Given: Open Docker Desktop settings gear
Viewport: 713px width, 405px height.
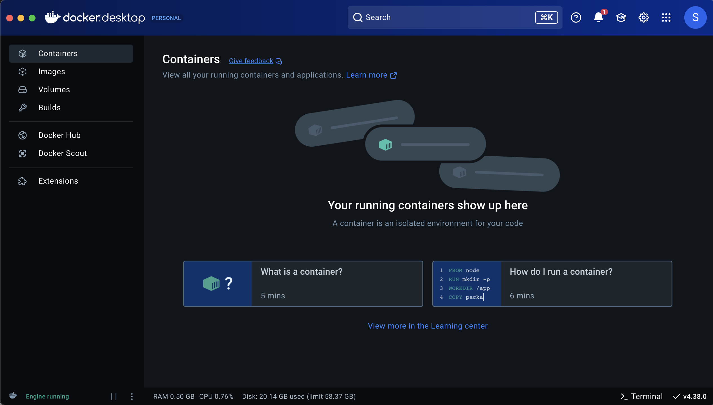Looking at the screenshot, I should [x=643, y=17].
